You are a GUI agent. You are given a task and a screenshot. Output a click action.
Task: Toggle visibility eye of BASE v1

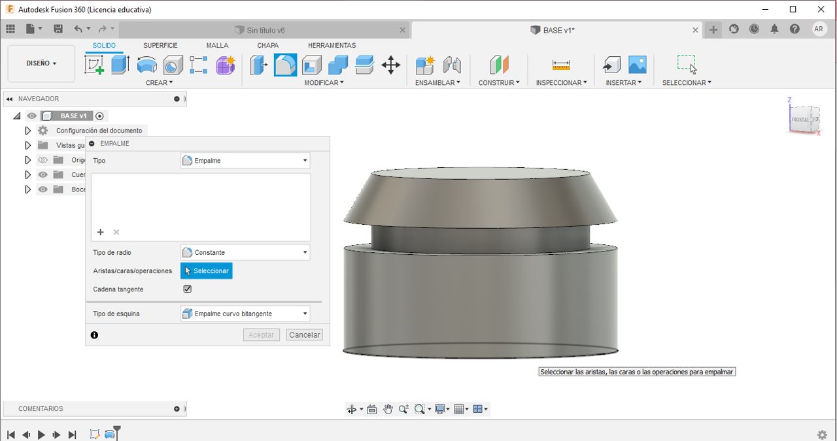click(32, 116)
